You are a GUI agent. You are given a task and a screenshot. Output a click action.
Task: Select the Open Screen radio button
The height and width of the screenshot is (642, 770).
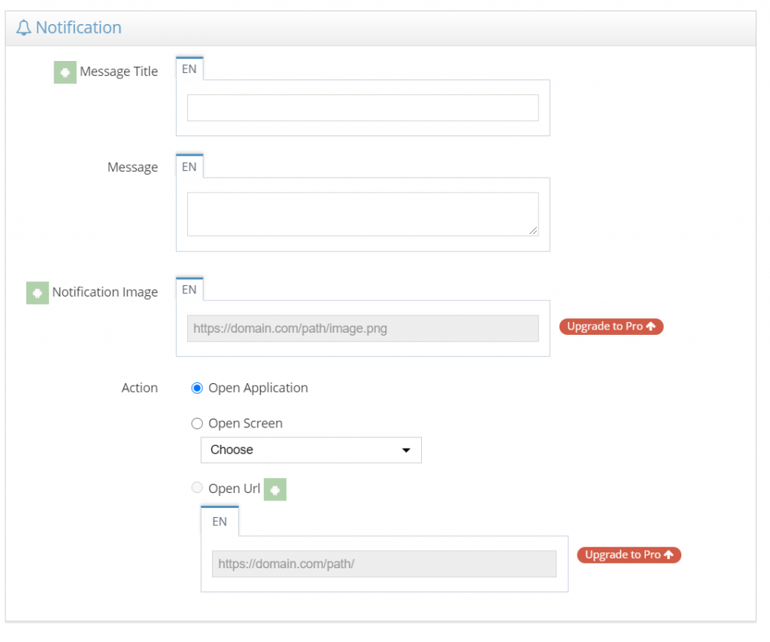coord(196,423)
